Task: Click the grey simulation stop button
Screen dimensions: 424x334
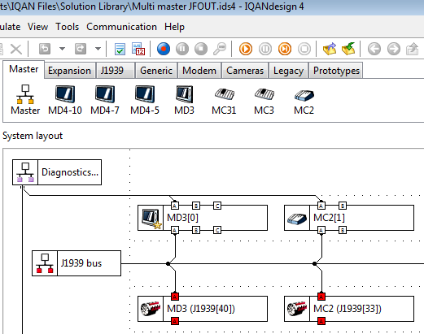Action: click(x=304, y=49)
